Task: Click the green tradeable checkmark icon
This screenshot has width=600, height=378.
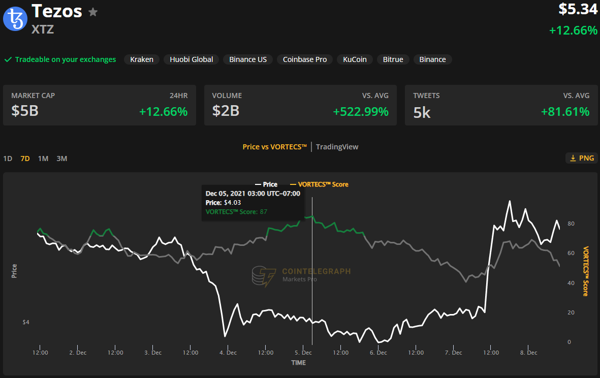Action: pos(8,59)
